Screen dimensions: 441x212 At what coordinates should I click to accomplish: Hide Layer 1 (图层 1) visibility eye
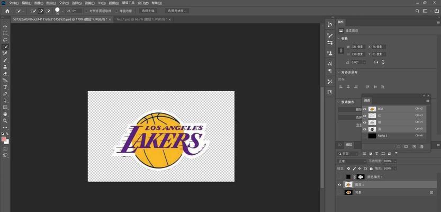(x=340, y=184)
